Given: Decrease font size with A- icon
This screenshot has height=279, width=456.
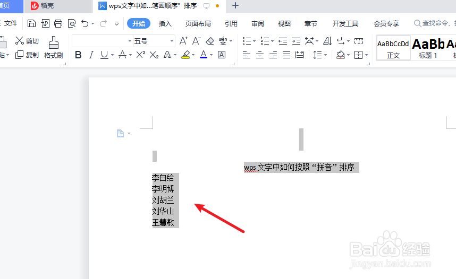Looking at the screenshot, I should coord(197,41).
